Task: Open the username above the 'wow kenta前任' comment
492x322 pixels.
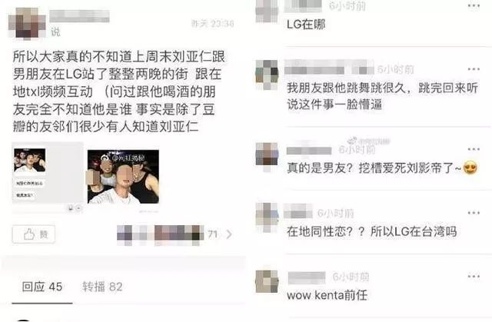Action: pos(307,277)
